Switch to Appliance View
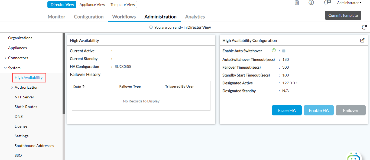370x160 pixels. (x=92, y=5)
